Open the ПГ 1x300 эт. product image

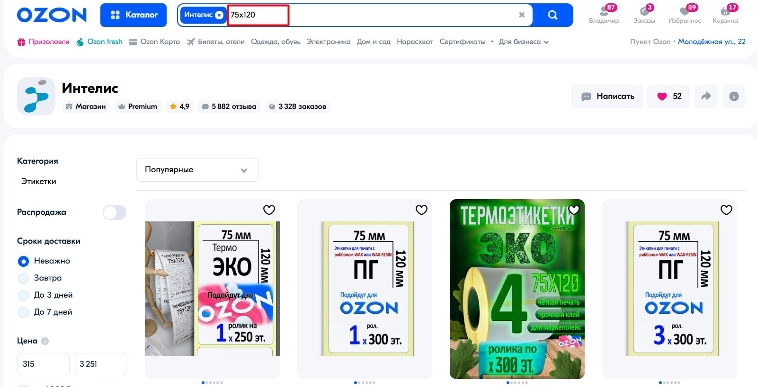(x=365, y=289)
